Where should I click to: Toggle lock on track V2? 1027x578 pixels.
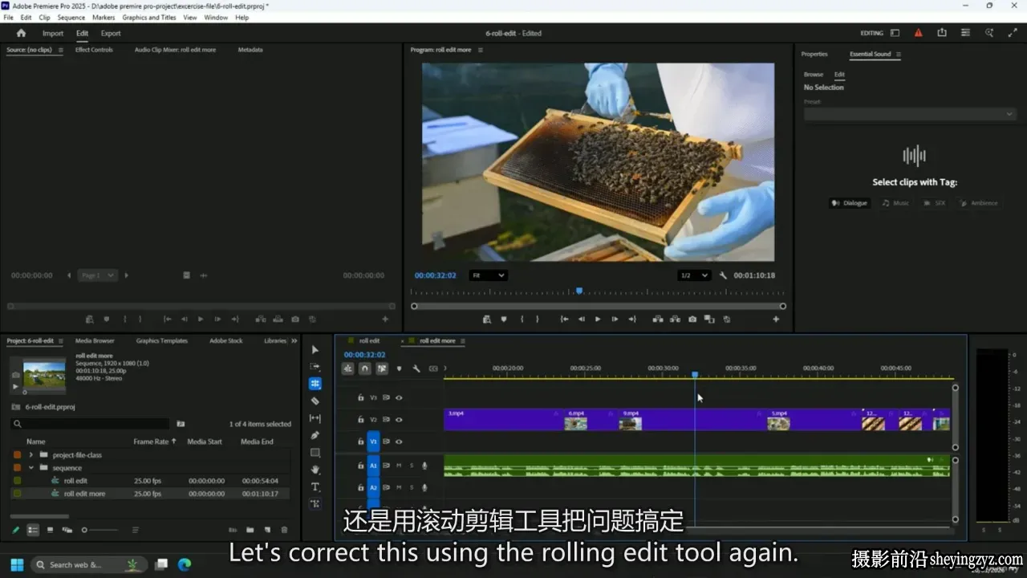361,419
